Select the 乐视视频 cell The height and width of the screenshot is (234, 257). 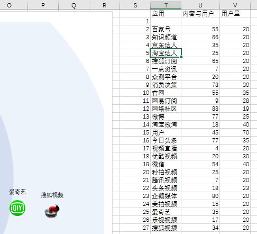166,220
